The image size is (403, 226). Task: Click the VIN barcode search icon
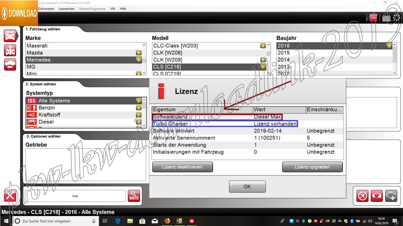click(134, 196)
